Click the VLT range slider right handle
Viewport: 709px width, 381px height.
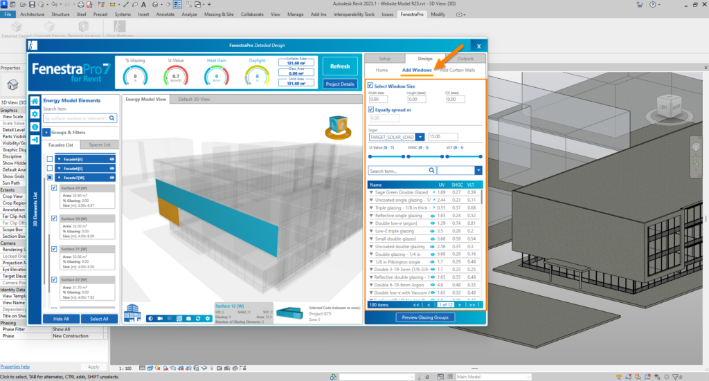pyautogui.click(x=481, y=157)
